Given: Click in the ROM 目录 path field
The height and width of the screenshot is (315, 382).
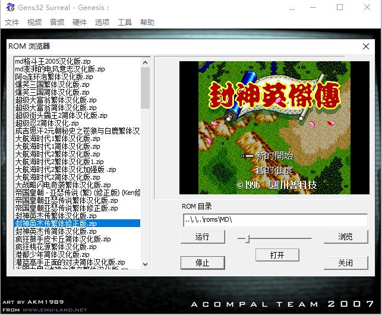Looking at the screenshot, I should tap(275, 220).
